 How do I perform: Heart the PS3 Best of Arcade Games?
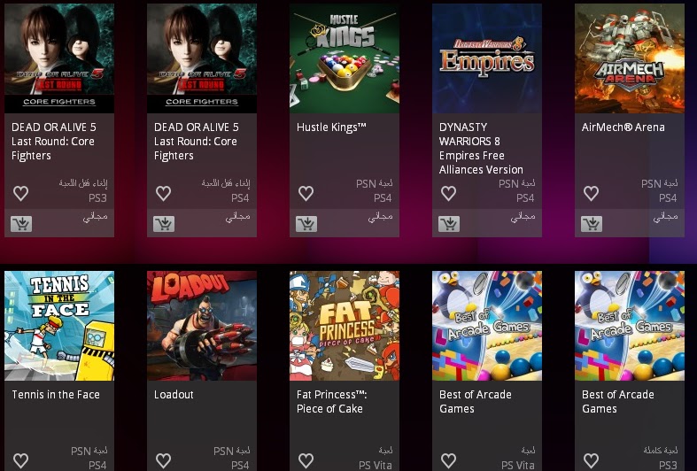(x=591, y=460)
